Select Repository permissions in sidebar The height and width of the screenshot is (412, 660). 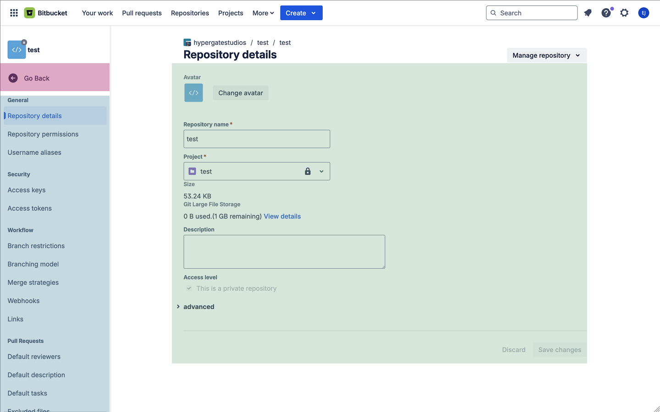pos(43,134)
